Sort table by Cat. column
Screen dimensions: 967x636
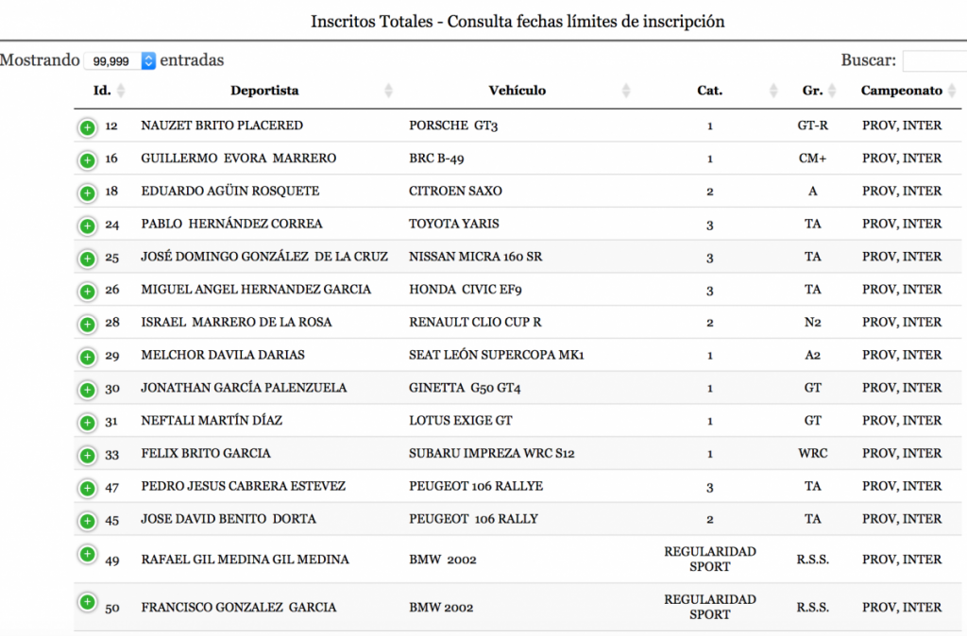click(x=709, y=91)
